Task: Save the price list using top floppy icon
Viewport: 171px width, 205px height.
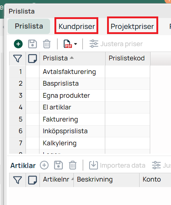Action: [x=33, y=44]
